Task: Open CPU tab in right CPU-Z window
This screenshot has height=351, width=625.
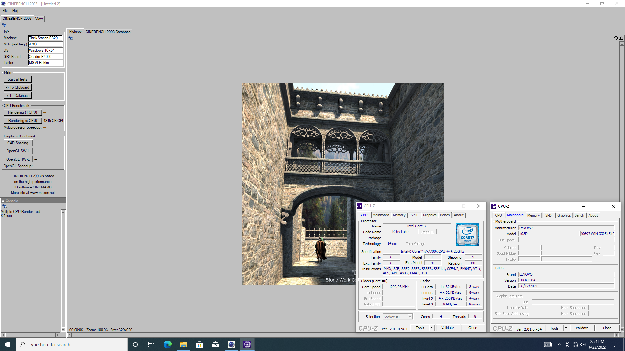Action: [x=498, y=215]
